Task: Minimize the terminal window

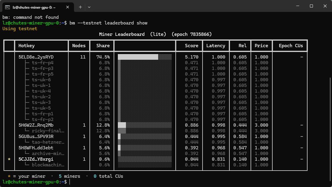Action: [297, 6]
